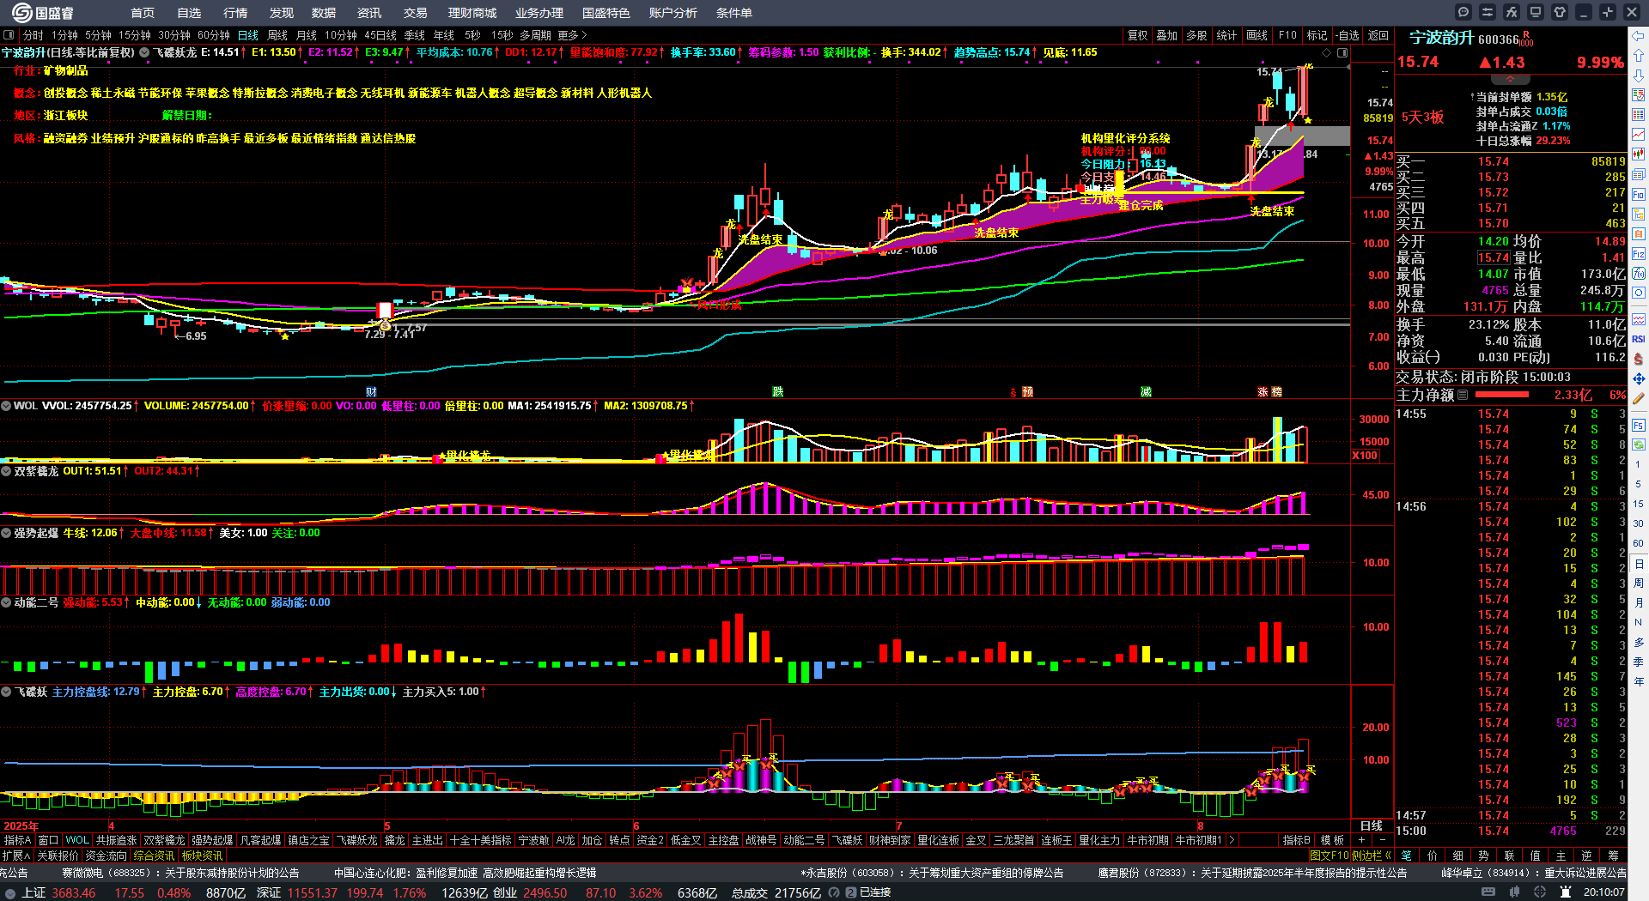Switch to the 量化主力 indicator tab
Viewport: 1649px width, 901px height.
point(1099,840)
